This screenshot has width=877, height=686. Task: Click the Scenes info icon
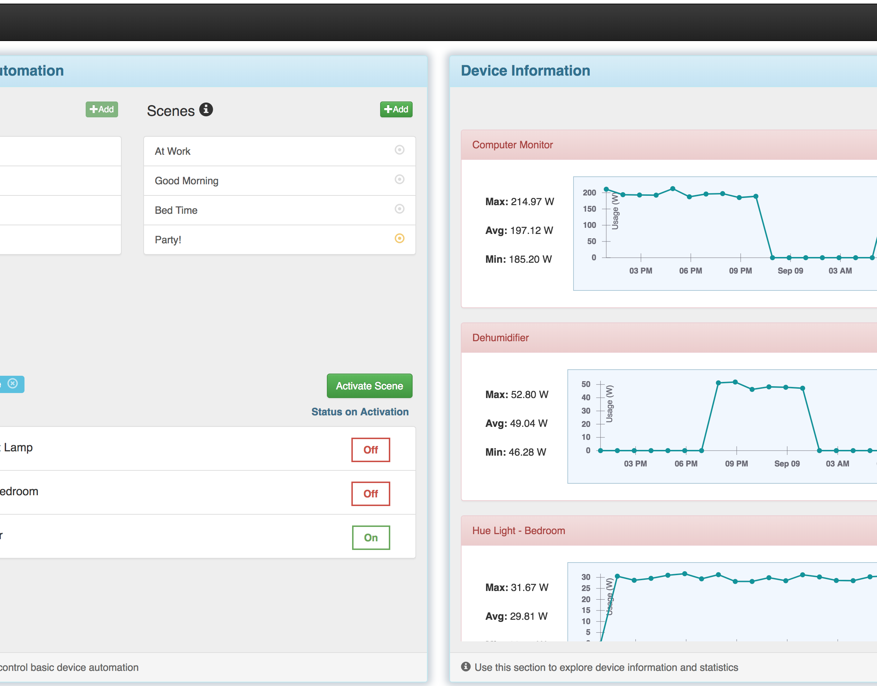pos(206,109)
